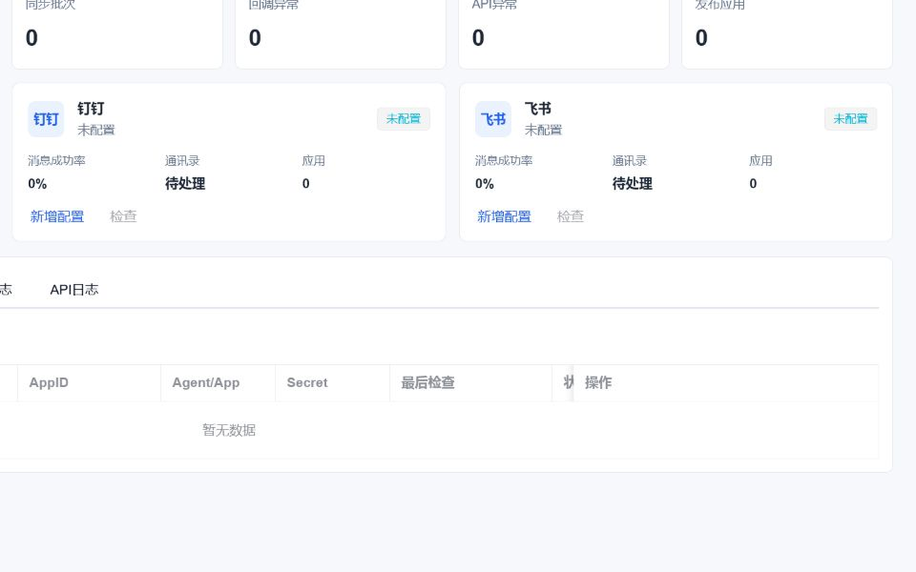Click 待处理 value in 钉钉 card
Screen dimensions: 916x572
pos(185,184)
